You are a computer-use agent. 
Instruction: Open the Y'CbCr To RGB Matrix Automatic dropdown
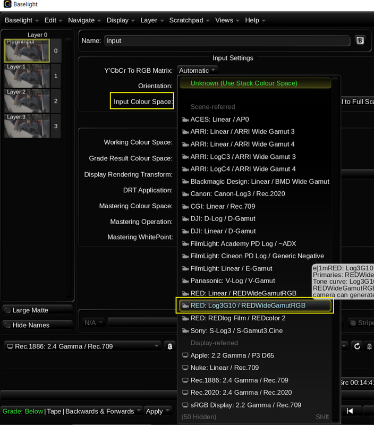197,71
